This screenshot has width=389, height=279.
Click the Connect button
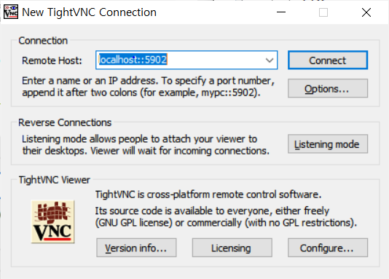pos(328,60)
